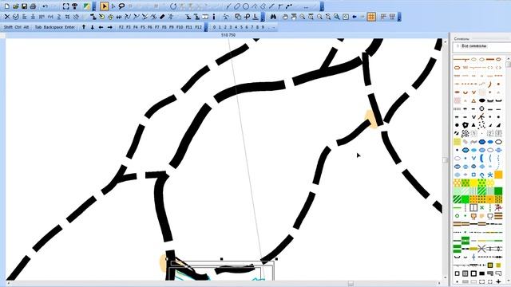Pick the solid black ellipse symbol
The width and height of the screenshot is (511, 287).
(482, 100)
